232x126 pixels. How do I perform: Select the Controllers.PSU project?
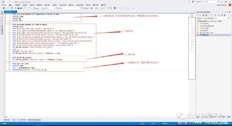point(208,33)
